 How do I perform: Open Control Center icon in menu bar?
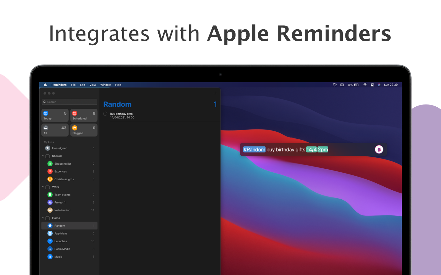372,85
